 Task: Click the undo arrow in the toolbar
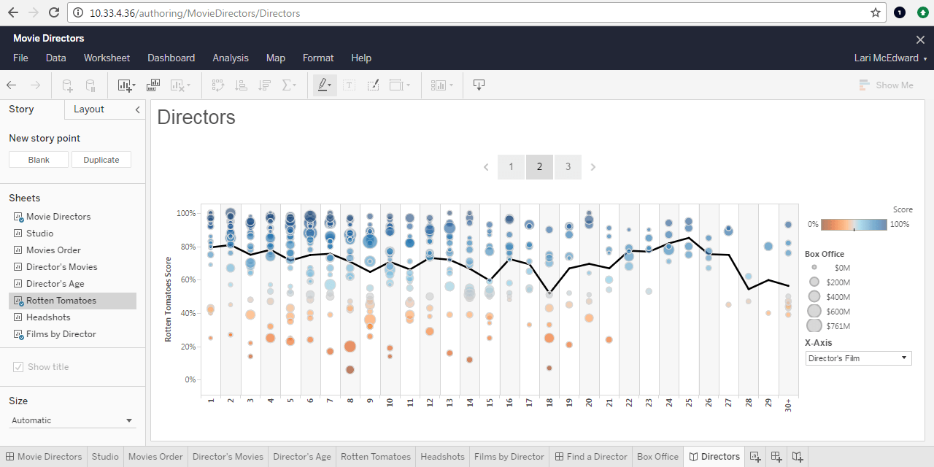[x=12, y=85]
